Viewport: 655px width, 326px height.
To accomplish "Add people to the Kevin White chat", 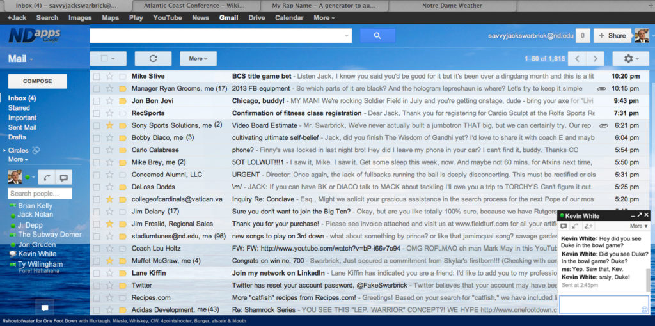I will (589, 226).
